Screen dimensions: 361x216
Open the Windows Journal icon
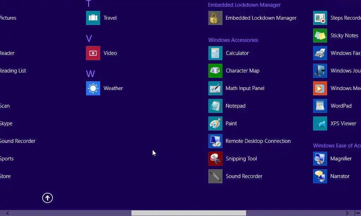coord(320,71)
